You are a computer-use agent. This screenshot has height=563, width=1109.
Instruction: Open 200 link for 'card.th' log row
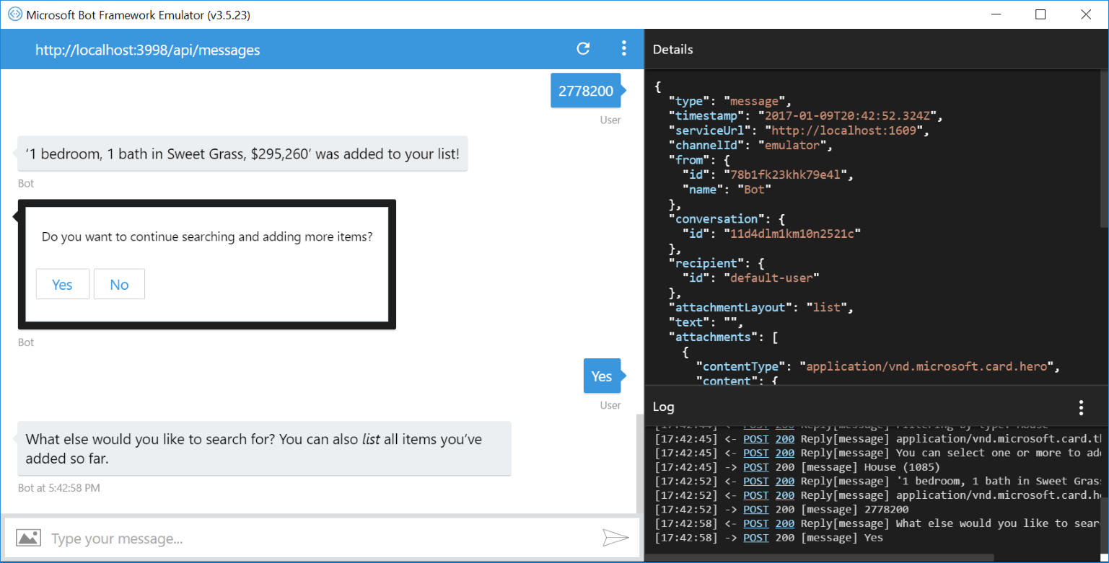(784, 439)
